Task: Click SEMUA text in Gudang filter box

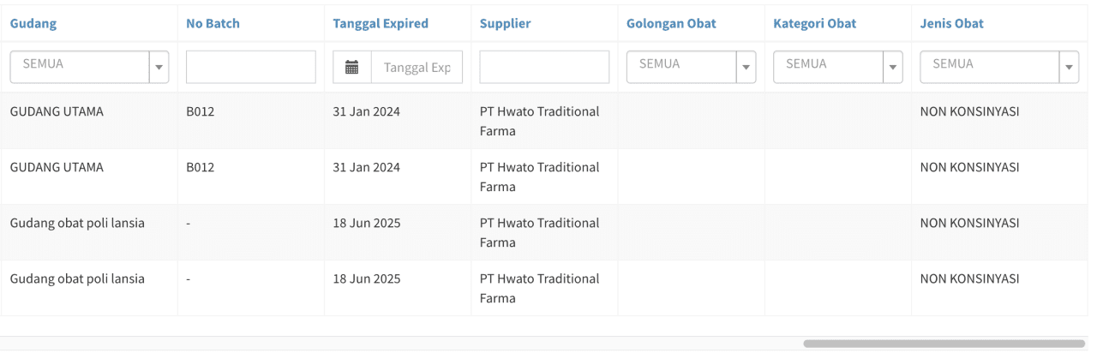Action: point(43,64)
